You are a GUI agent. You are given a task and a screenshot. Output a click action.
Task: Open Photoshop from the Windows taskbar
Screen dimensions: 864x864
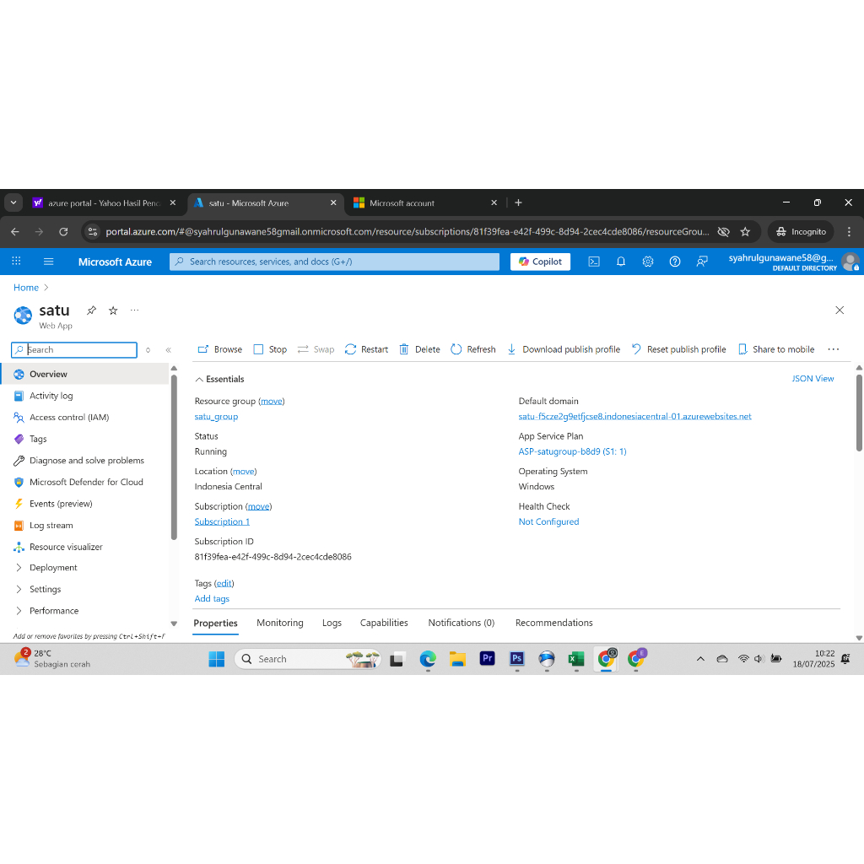tap(517, 658)
